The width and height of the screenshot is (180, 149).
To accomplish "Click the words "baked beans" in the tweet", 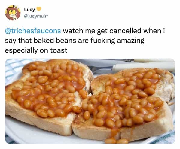I will [x=55, y=41].
